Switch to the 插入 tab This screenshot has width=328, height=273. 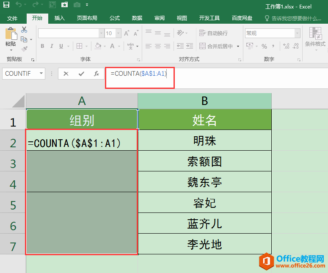click(x=59, y=18)
